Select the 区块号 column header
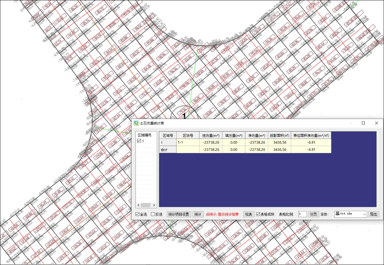The width and height of the screenshot is (384, 265). (188, 135)
